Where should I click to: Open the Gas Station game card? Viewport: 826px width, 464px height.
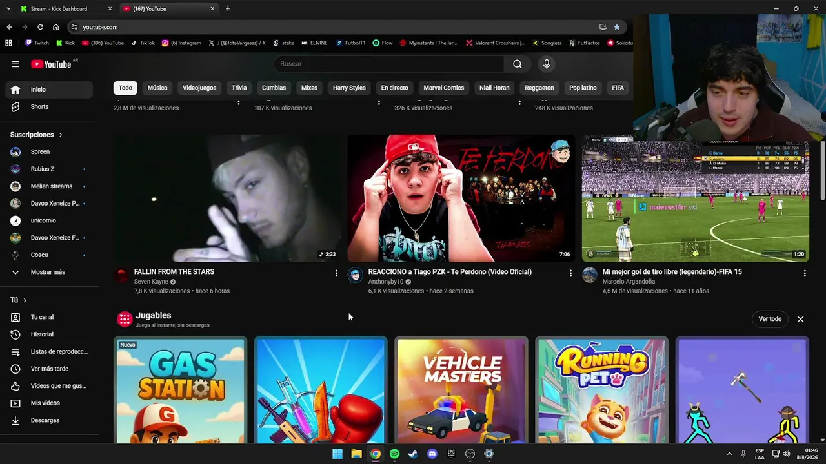click(x=181, y=390)
